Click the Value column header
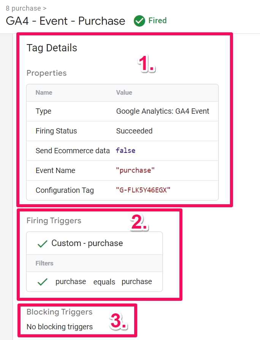The image size is (260, 340). point(124,92)
